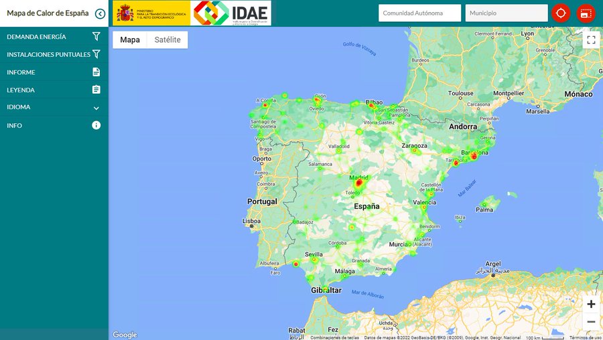Click the Lisboa label on map
603x340 pixels.
point(251,221)
